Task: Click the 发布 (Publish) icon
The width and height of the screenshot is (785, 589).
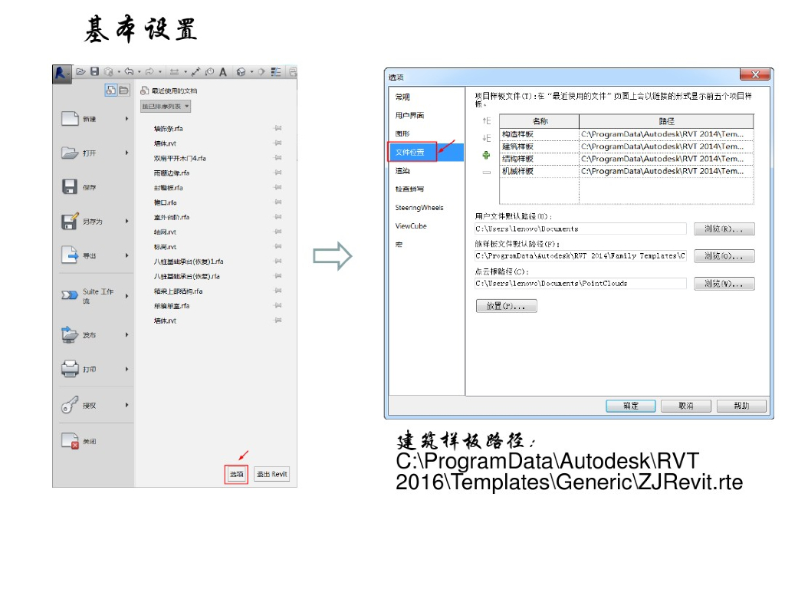Action: pyautogui.click(x=70, y=334)
